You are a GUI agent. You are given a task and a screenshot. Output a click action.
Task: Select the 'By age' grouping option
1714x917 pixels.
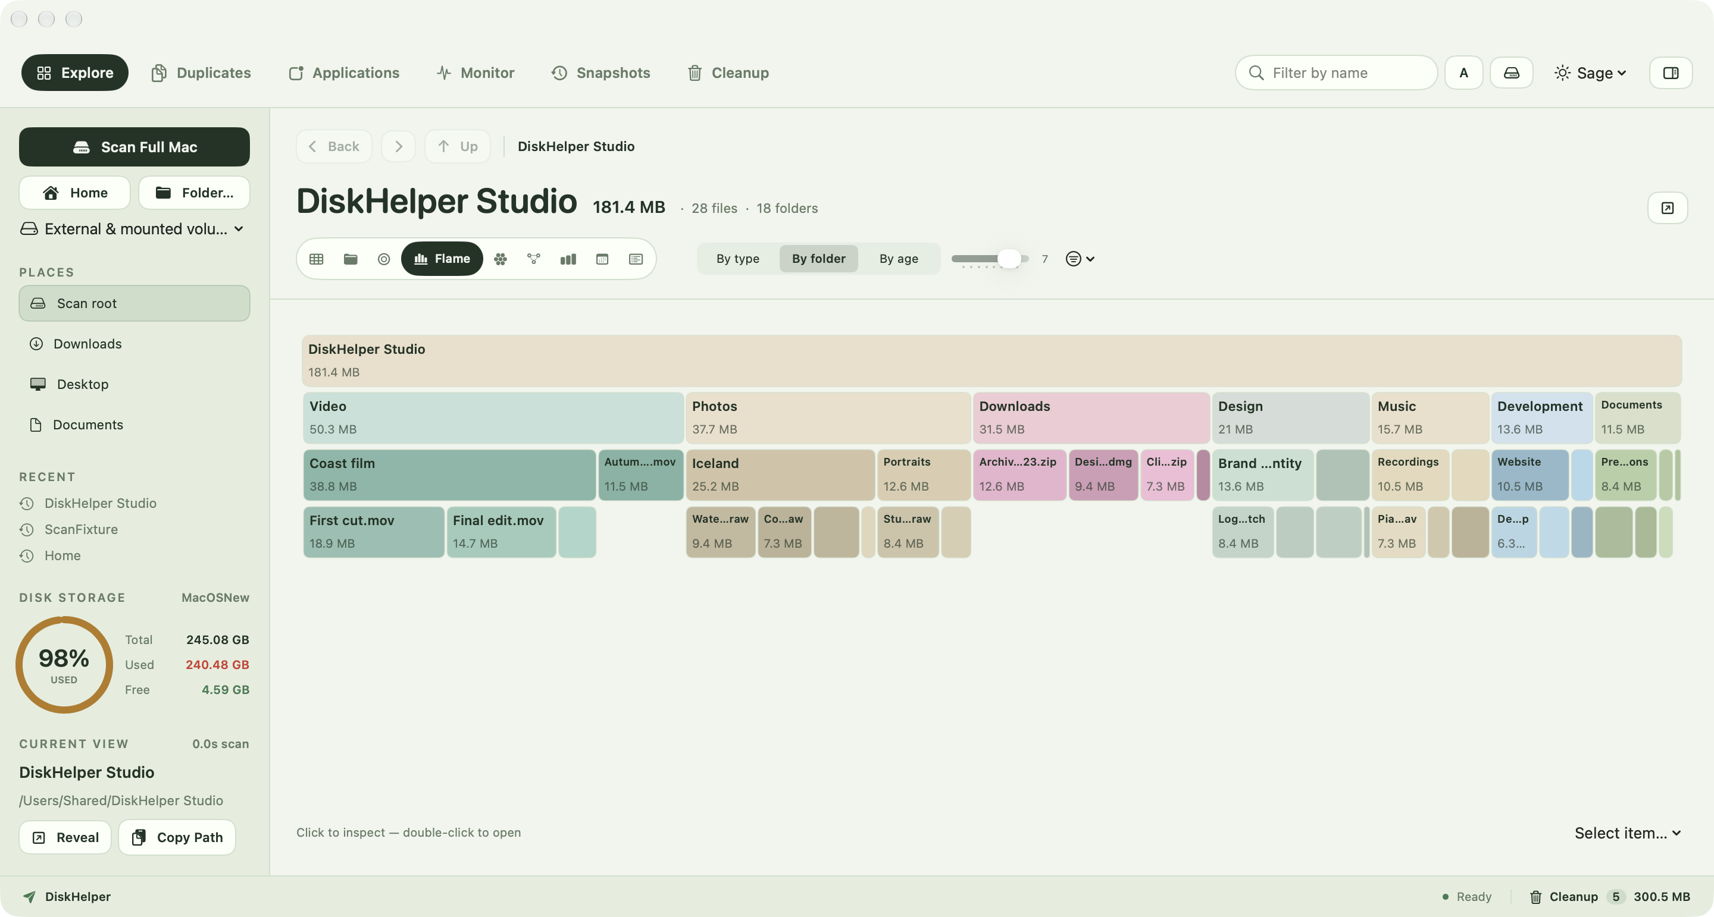pyautogui.click(x=898, y=259)
